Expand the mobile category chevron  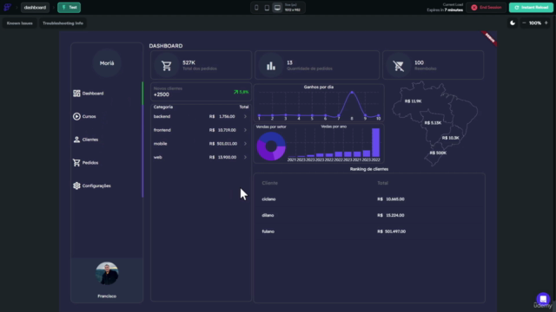[x=245, y=144]
